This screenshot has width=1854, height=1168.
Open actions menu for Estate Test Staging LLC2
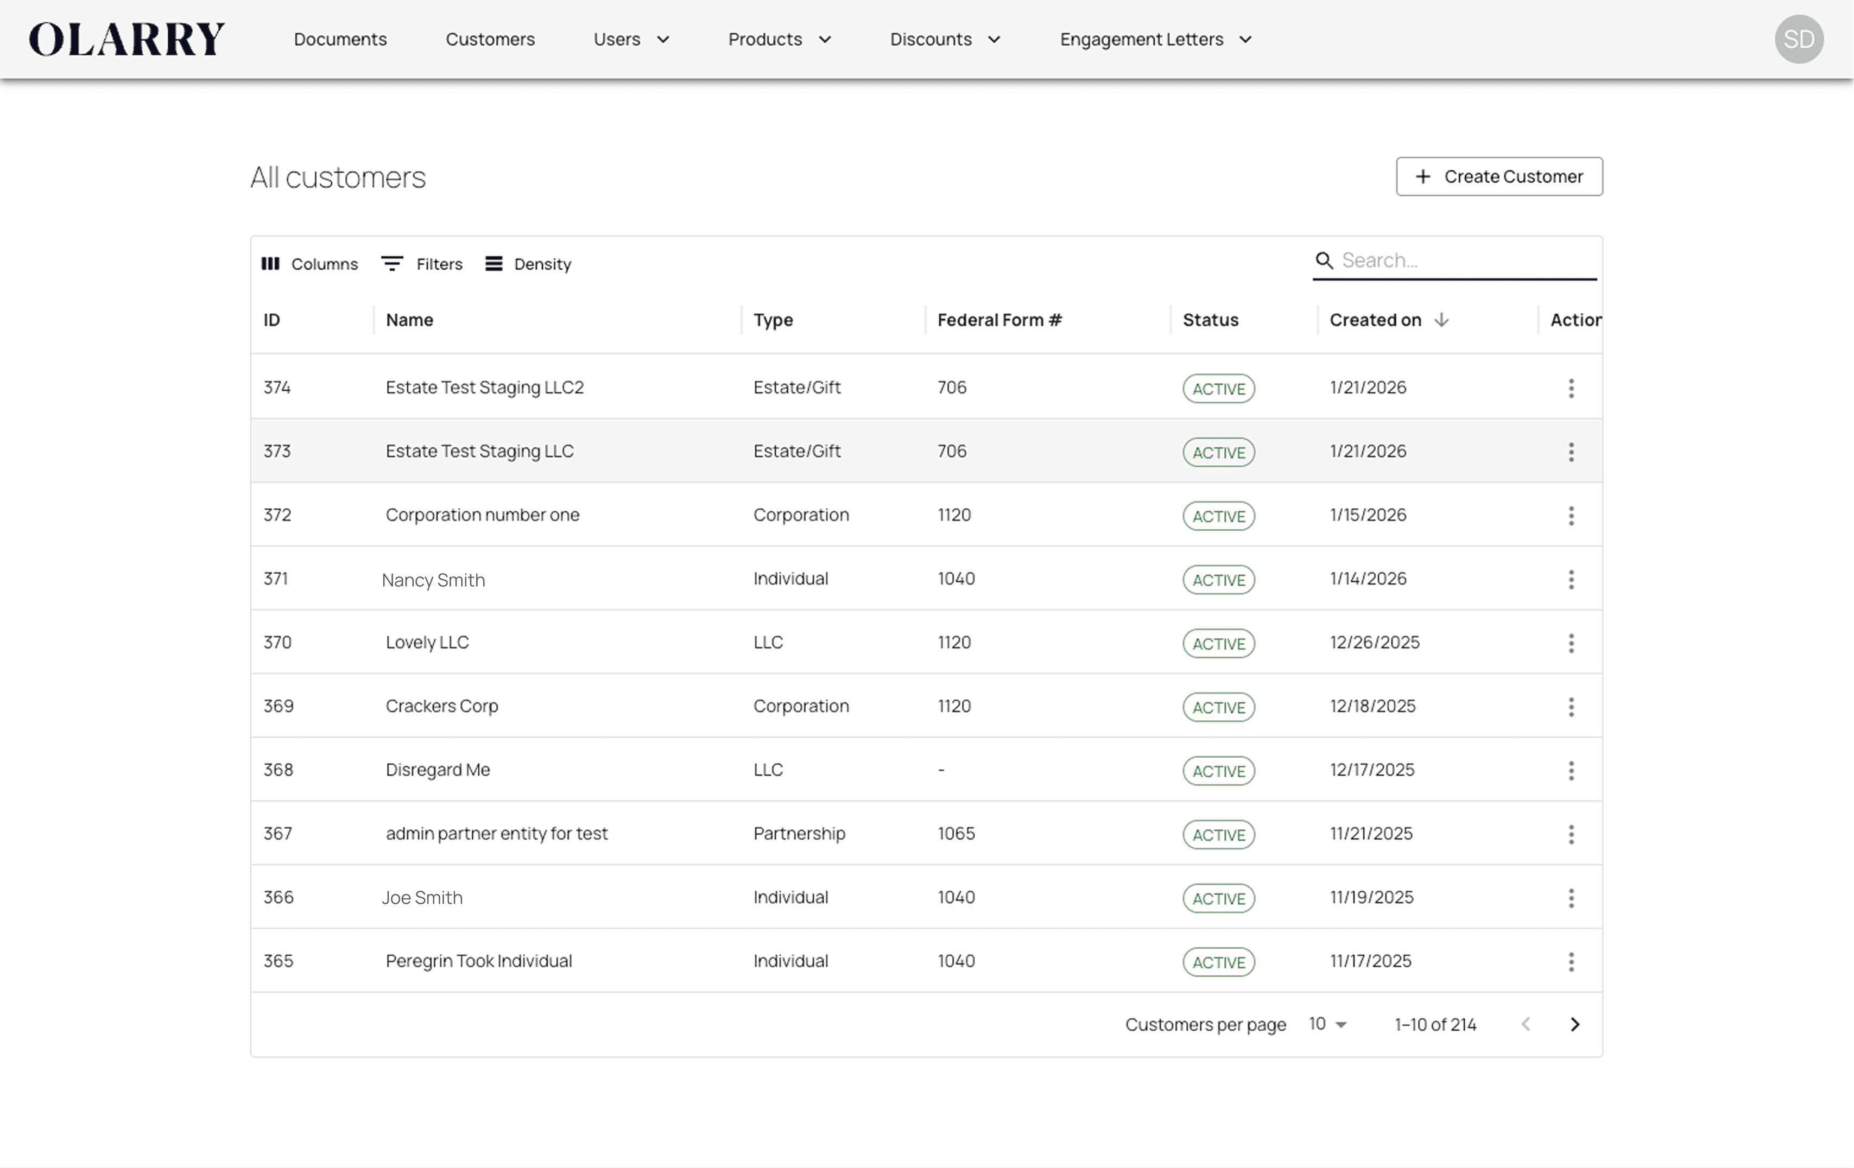(x=1571, y=388)
